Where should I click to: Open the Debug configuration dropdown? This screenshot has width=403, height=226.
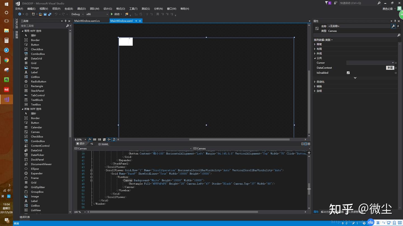click(x=78, y=14)
